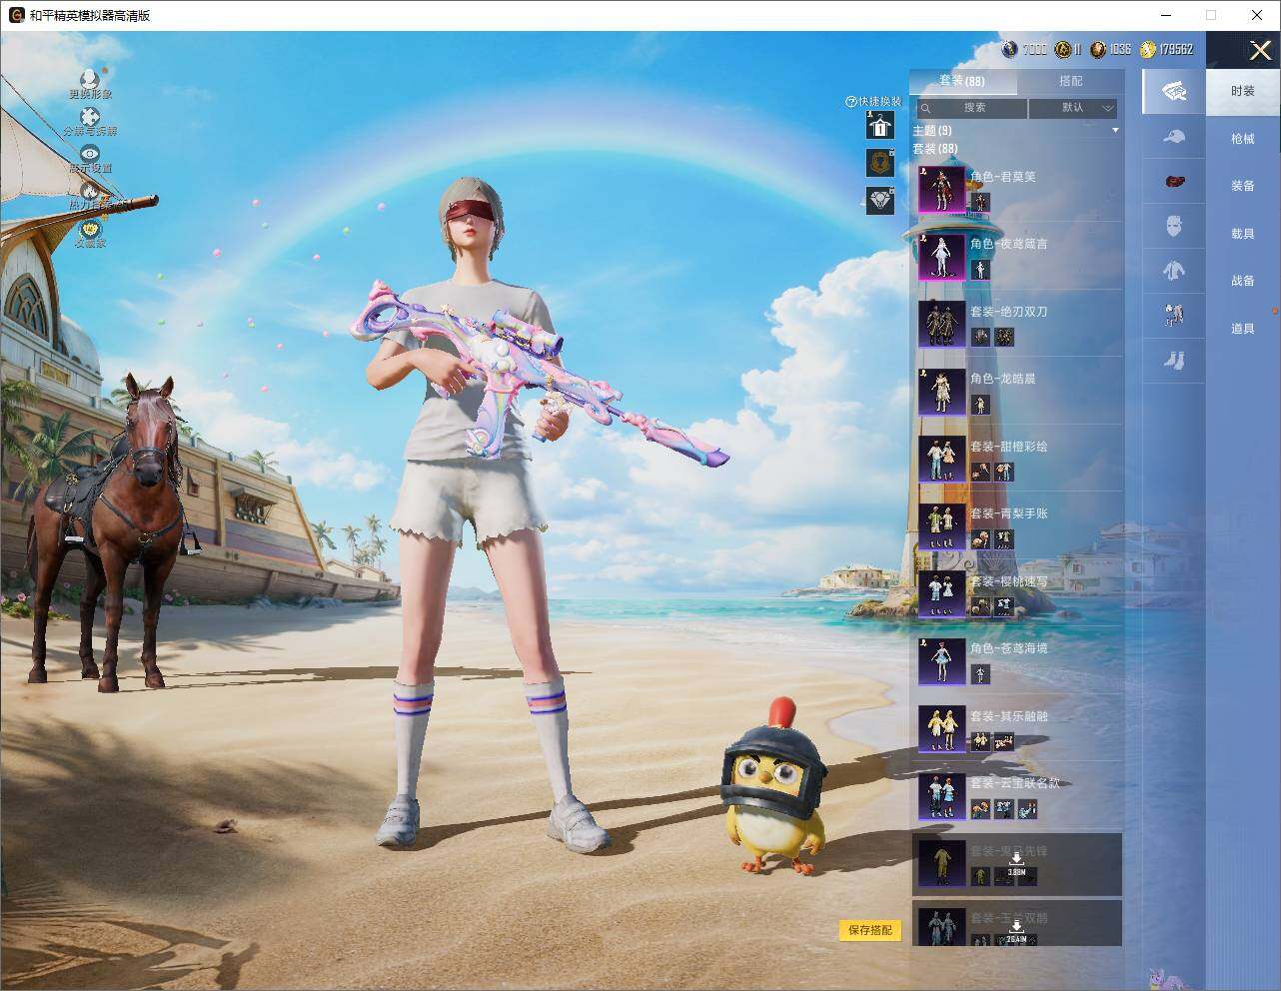Collapse the 主题 (9) section arrow
This screenshot has height=991, width=1281.
(x=1115, y=130)
